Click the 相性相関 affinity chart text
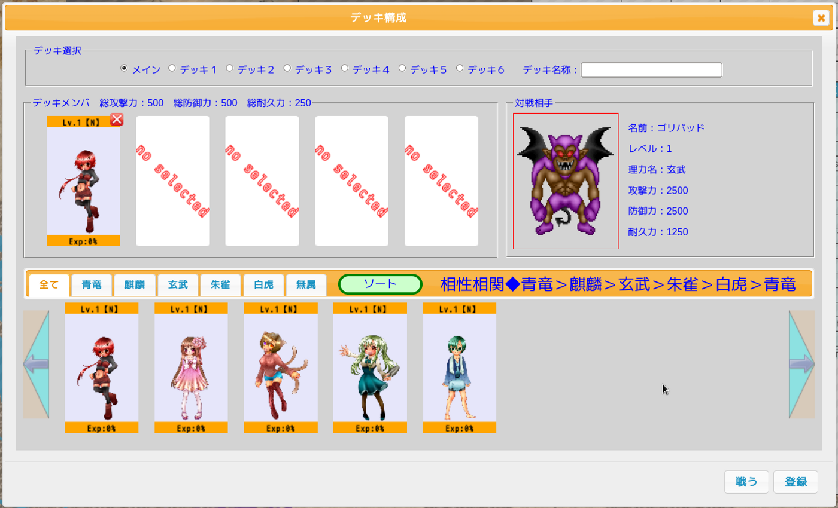 tap(618, 284)
